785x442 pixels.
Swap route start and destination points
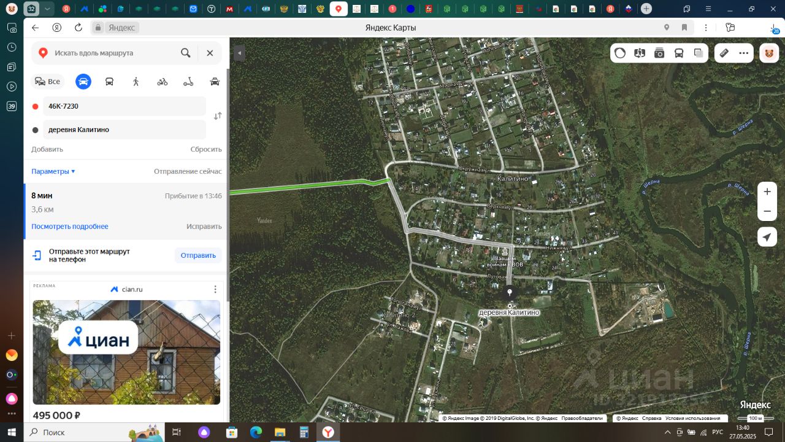coord(218,116)
